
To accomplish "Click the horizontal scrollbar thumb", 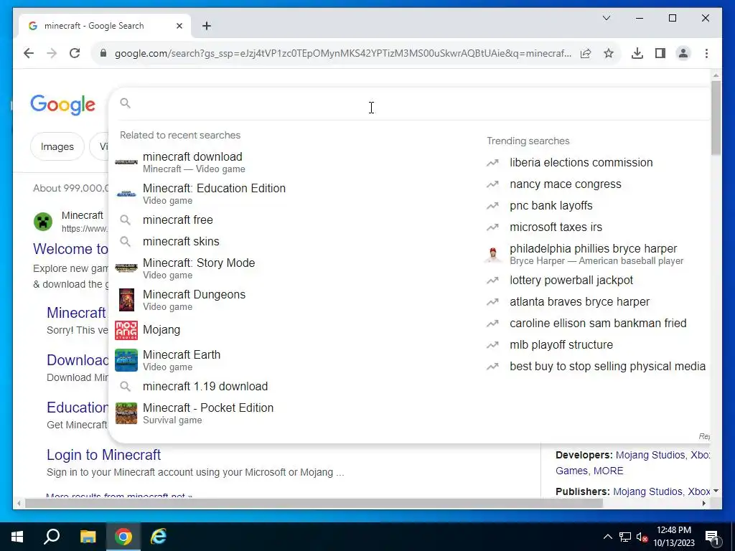I will (x=314, y=504).
